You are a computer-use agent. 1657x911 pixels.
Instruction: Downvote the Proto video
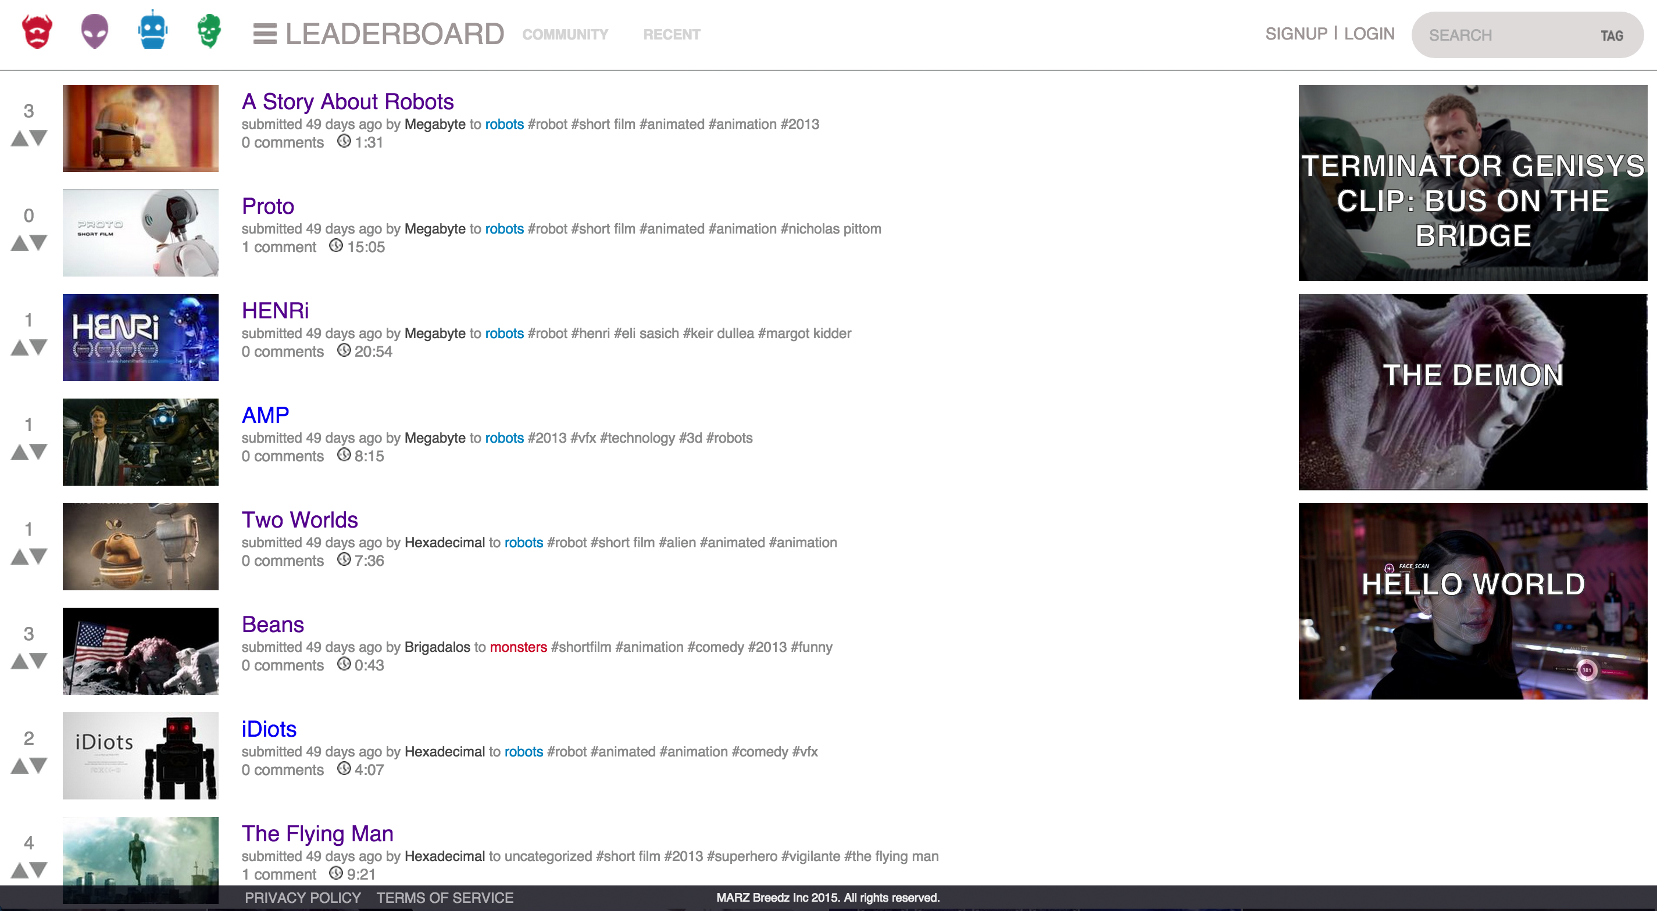(38, 242)
